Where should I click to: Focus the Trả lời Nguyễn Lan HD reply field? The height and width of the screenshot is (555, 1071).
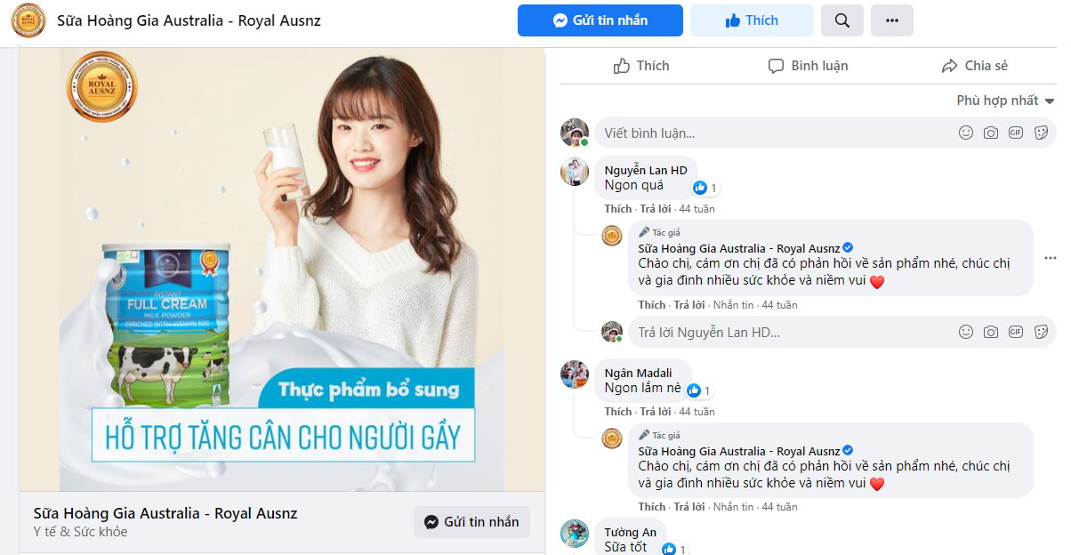[843, 333]
